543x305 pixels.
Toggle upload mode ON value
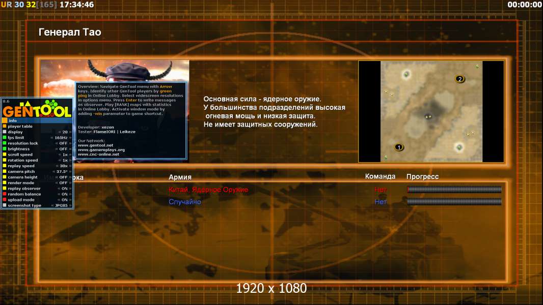tap(64, 200)
